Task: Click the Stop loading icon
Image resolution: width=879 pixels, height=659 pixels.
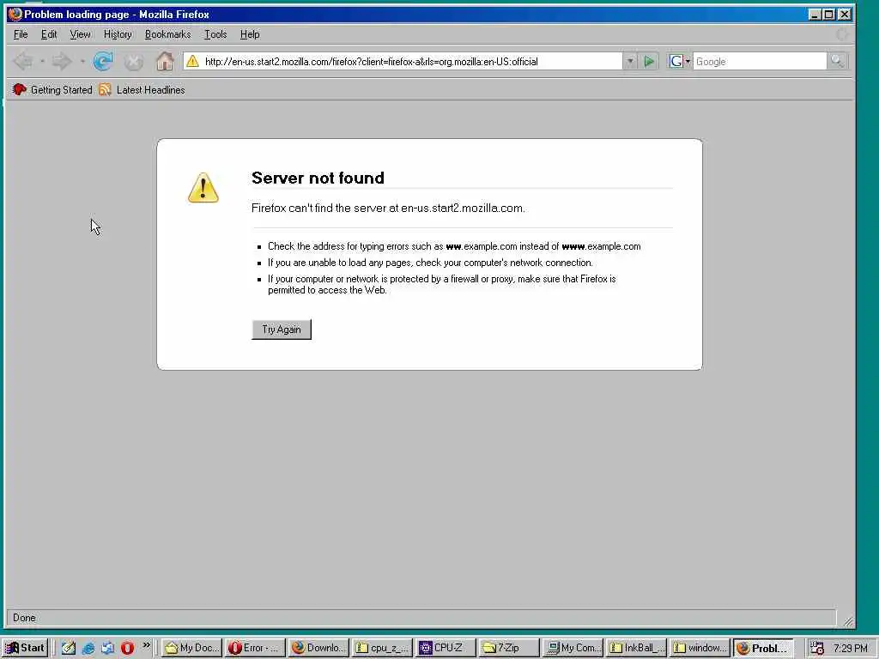Action: pyautogui.click(x=133, y=62)
